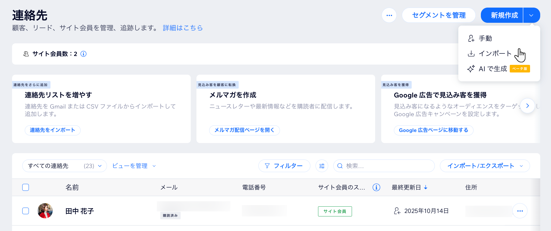Viewport: 551px width, 231px height.
Task: Click the 名前 column header
Action: [72, 187]
